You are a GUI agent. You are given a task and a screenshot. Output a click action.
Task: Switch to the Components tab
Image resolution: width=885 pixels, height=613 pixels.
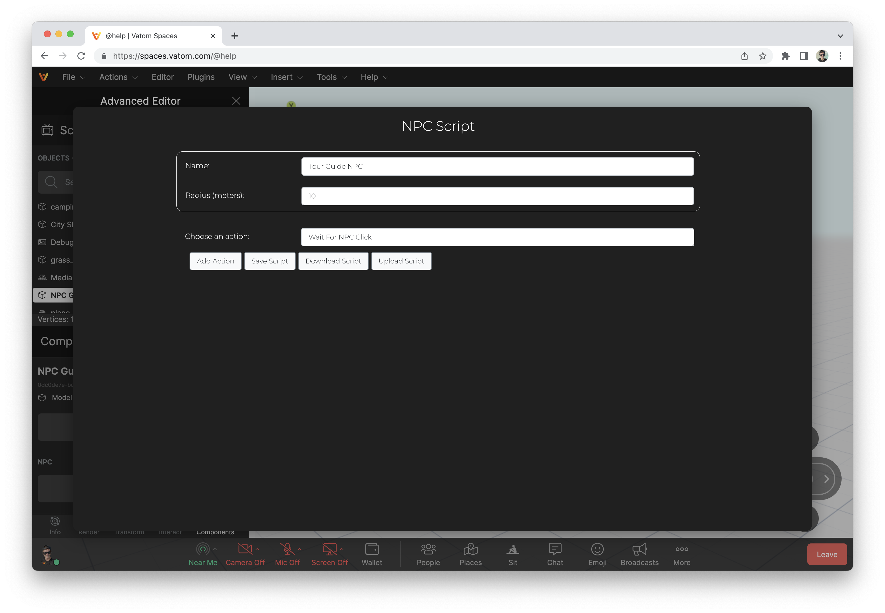(x=215, y=532)
